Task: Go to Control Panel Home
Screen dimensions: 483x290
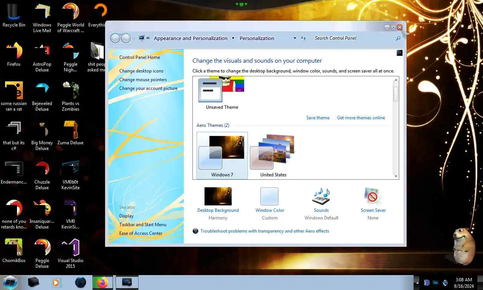Action: tap(140, 57)
